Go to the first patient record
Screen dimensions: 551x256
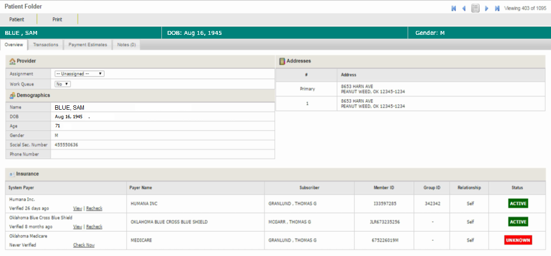(x=453, y=9)
